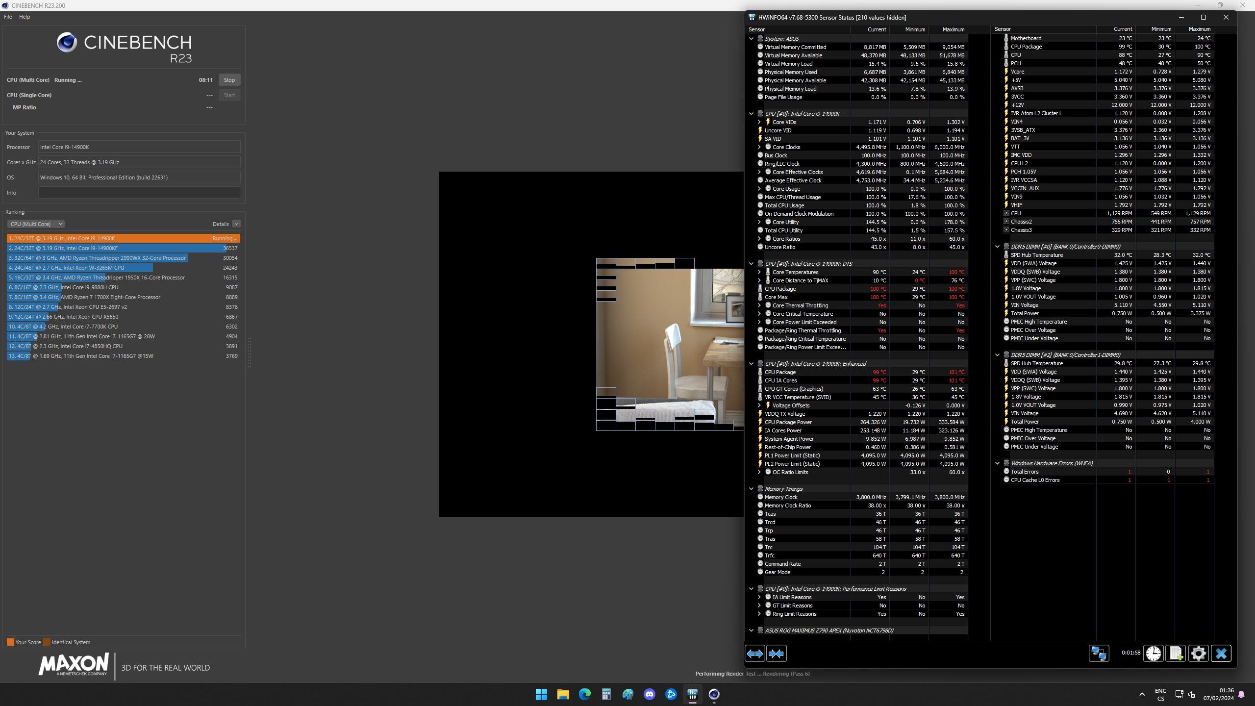
Task: Launch Microsoft Edge from taskbar
Action: [x=584, y=694]
